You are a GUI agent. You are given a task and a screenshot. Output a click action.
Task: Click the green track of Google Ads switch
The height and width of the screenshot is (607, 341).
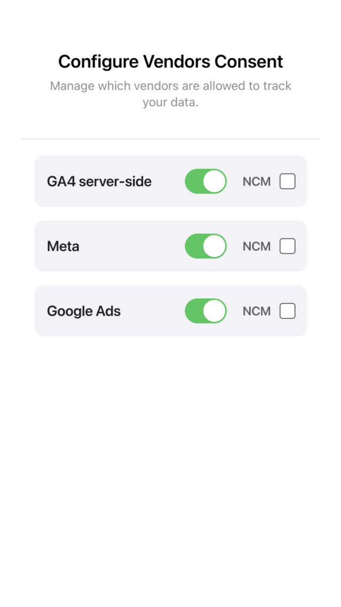pyautogui.click(x=194, y=311)
